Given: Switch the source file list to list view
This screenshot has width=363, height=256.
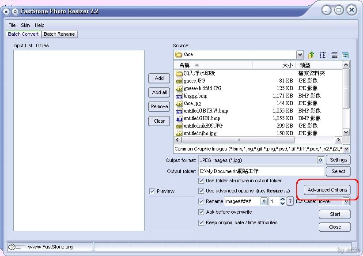Looking at the screenshot, I should point(323,55).
